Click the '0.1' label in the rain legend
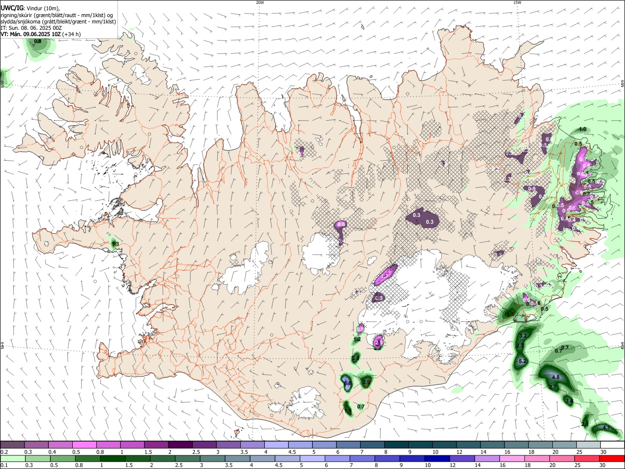625x469 pixels. pos(4,466)
